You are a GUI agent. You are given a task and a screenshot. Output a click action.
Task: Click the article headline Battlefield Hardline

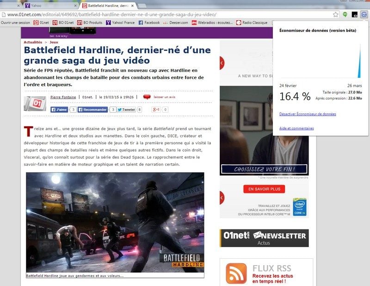click(117, 55)
